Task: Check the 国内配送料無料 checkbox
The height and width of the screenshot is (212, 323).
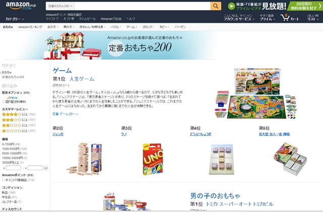Action: (4, 101)
